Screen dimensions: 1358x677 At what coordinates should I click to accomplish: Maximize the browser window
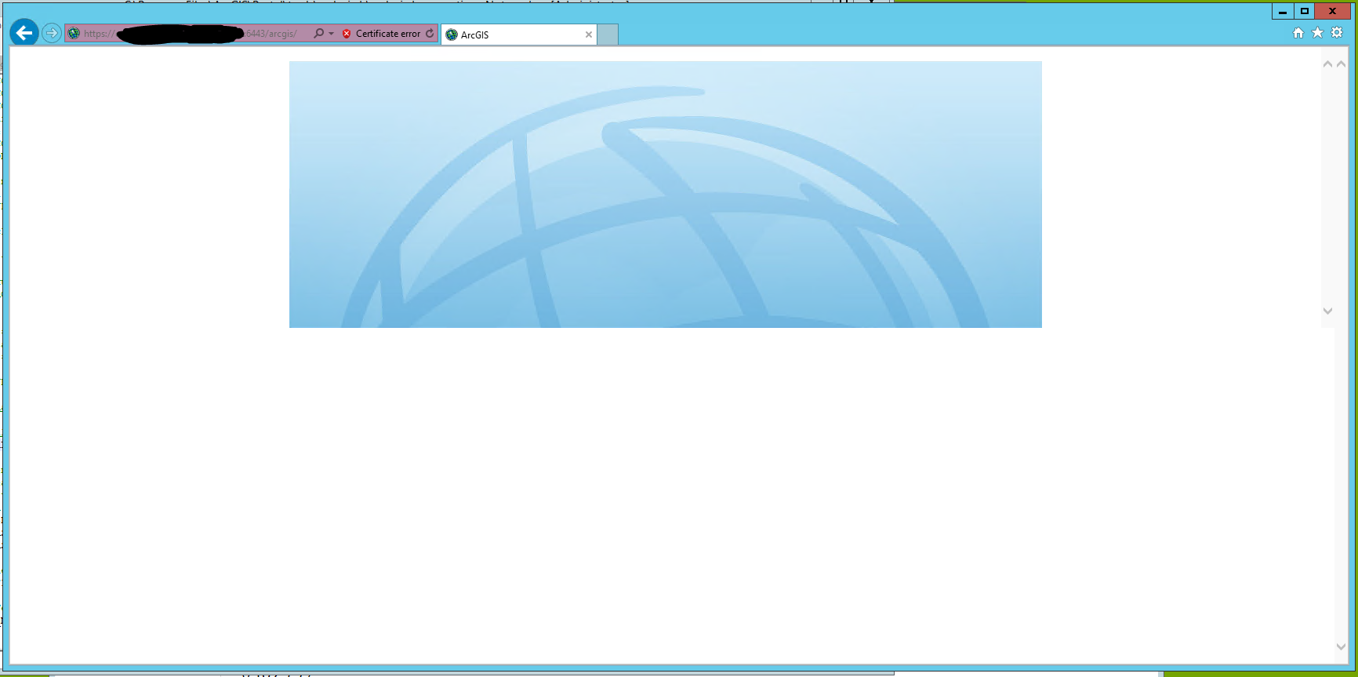(1305, 11)
